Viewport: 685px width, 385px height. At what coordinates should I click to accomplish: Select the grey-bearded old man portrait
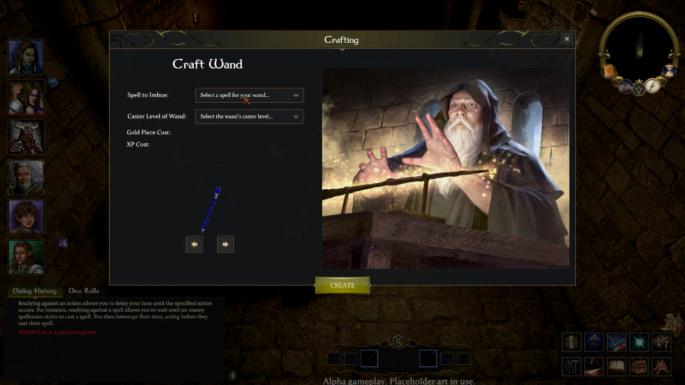26,177
